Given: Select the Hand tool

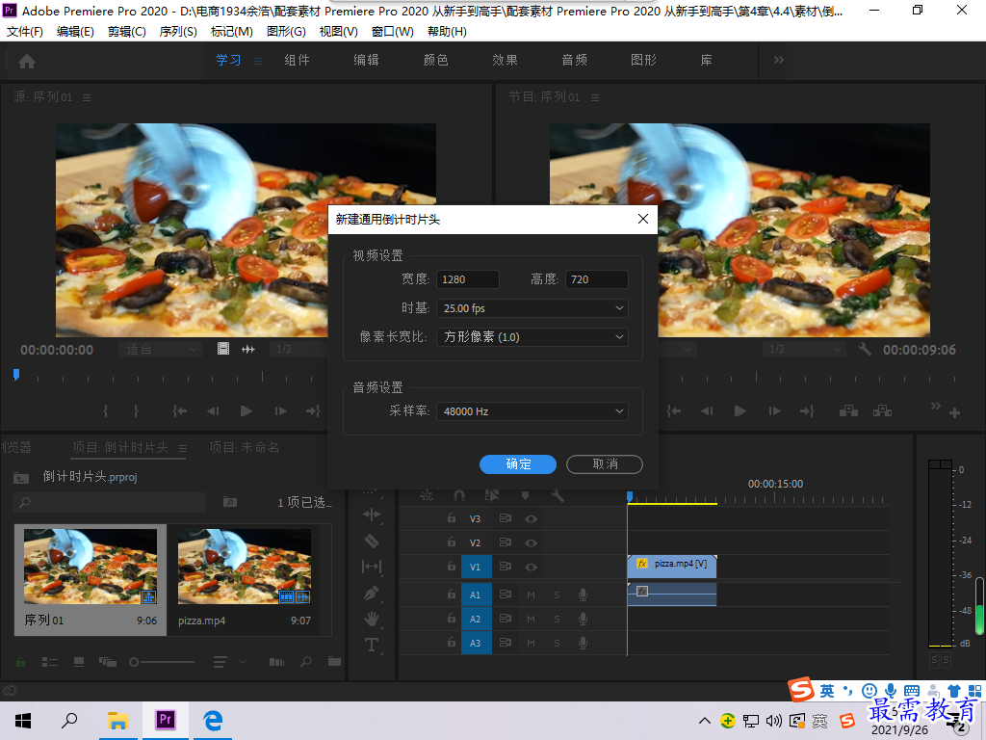Looking at the screenshot, I should pos(372,620).
